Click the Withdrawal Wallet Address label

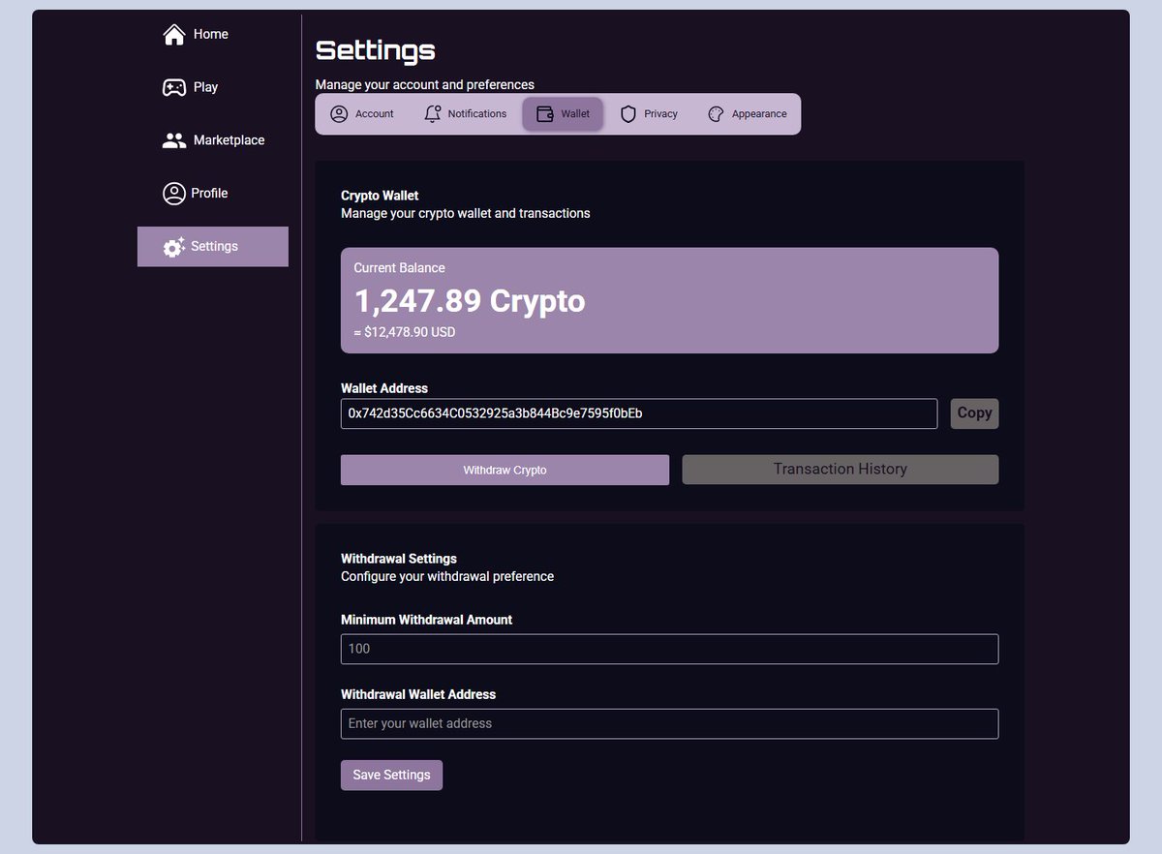(418, 694)
